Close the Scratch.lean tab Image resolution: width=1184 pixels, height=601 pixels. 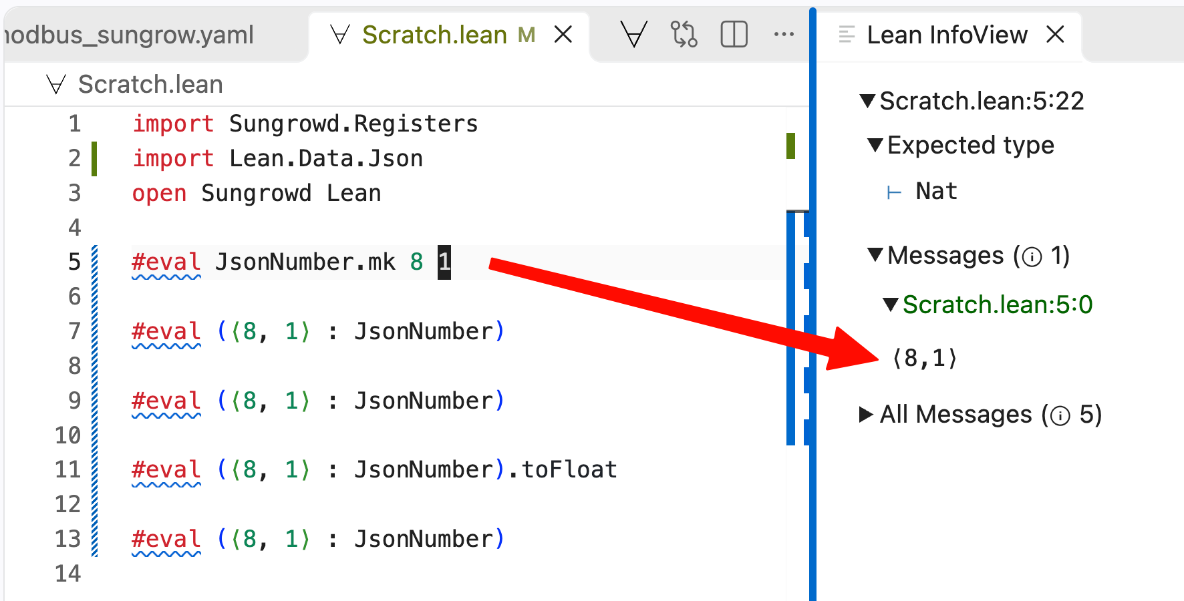563,34
